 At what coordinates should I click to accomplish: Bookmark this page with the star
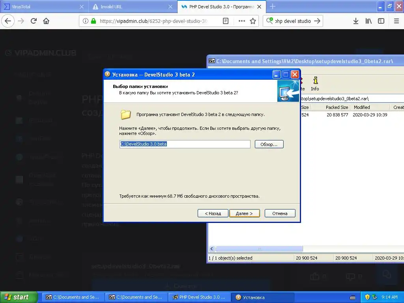point(253,21)
